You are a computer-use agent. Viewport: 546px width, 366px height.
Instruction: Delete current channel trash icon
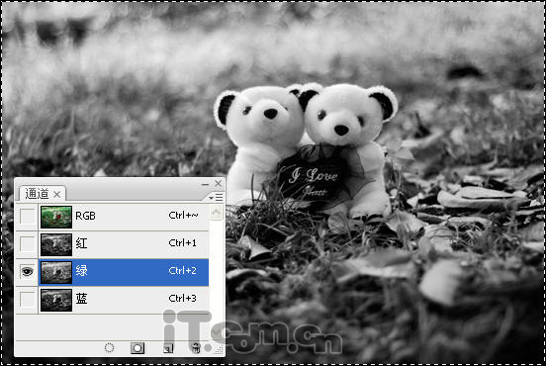click(196, 348)
